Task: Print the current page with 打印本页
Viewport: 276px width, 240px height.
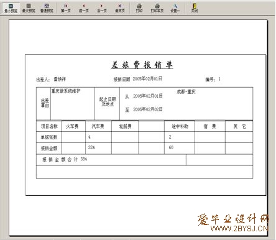Action: coord(157,8)
